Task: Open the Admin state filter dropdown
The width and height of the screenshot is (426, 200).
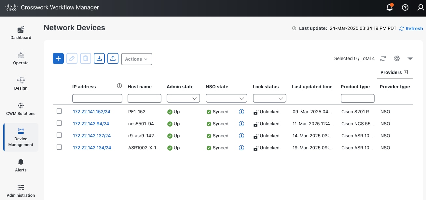Action: (183, 98)
